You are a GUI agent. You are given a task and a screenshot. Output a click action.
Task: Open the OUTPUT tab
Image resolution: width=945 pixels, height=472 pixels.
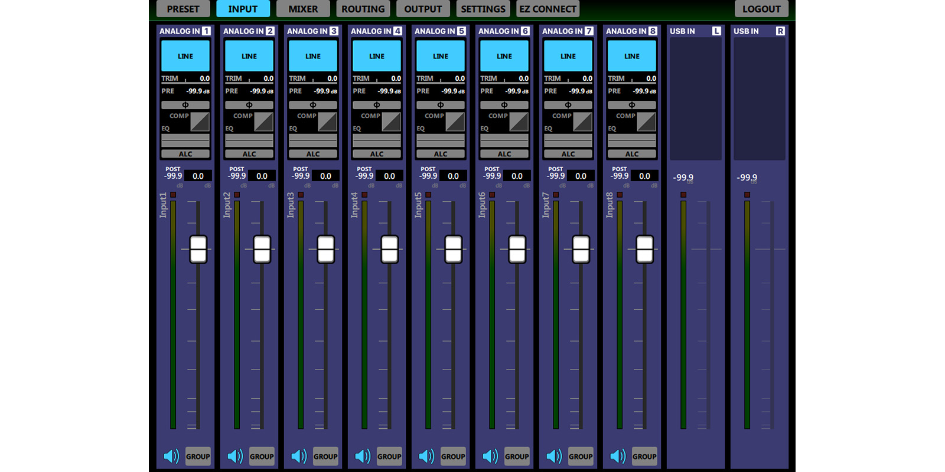pyautogui.click(x=423, y=9)
